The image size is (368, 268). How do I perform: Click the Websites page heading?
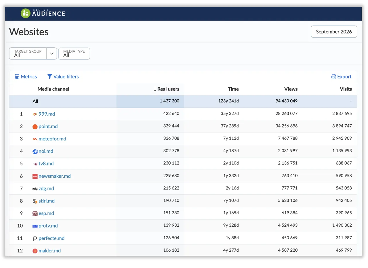[29, 32]
